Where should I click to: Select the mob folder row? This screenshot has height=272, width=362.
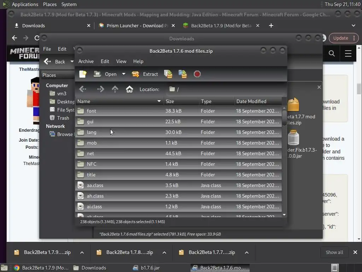tap(178, 143)
